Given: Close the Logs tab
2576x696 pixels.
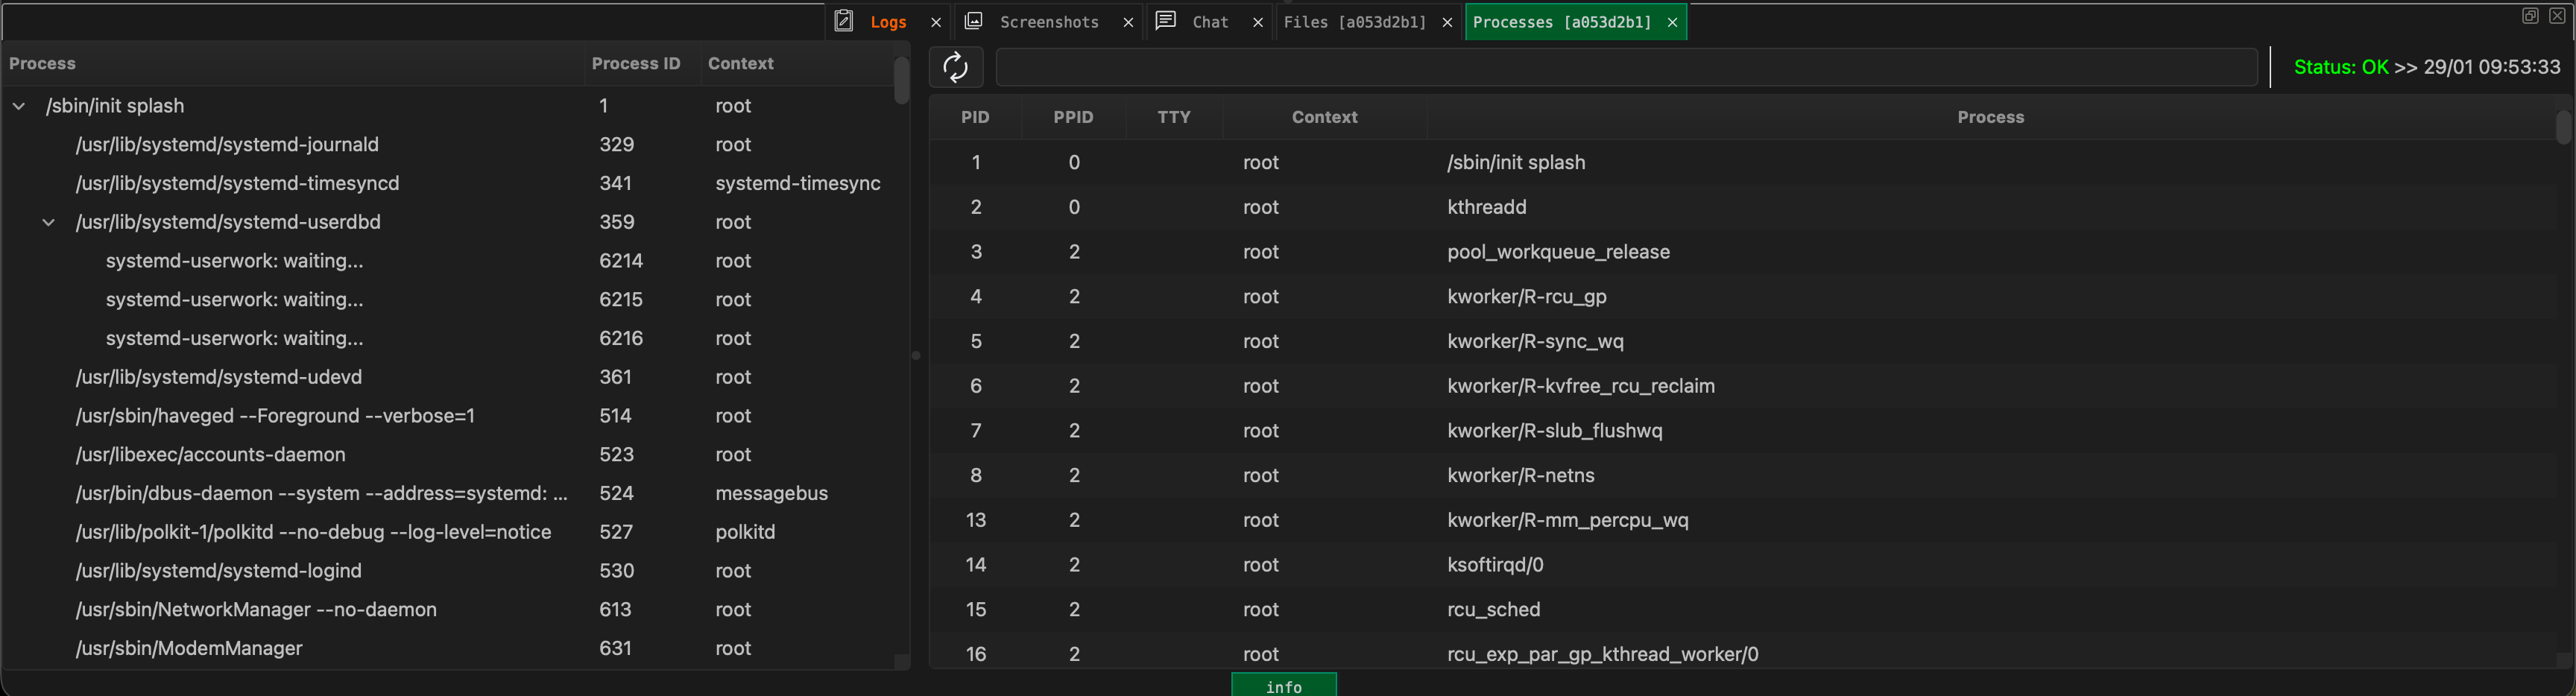Looking at the screenshot, I should pyautogui.click(x=936, y=22).
